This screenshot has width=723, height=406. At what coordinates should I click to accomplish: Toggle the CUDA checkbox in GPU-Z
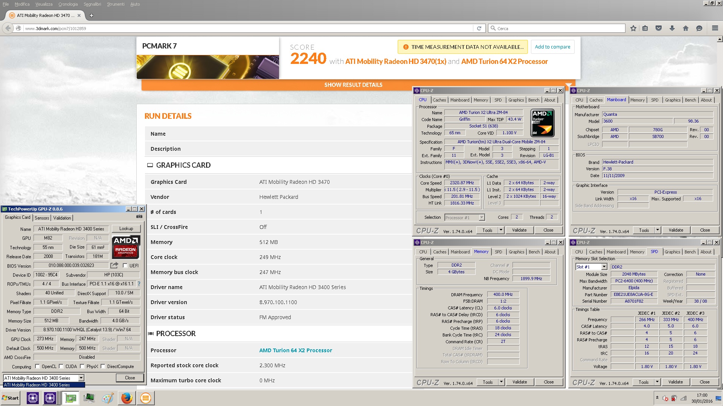tap(61, 366)
